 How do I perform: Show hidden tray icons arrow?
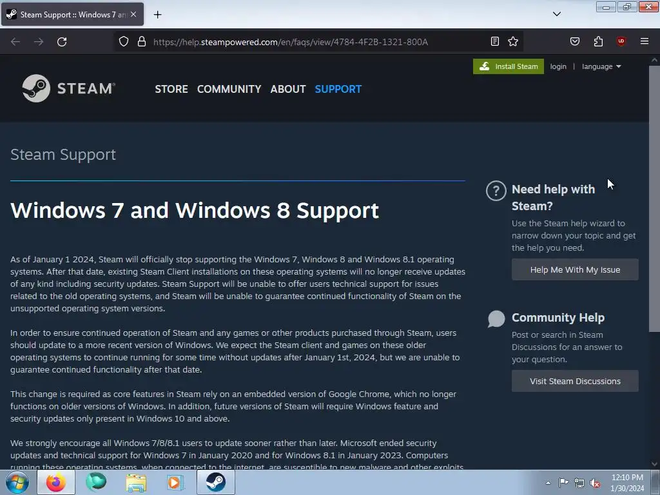pyautogui.click(x=548, y=483)
